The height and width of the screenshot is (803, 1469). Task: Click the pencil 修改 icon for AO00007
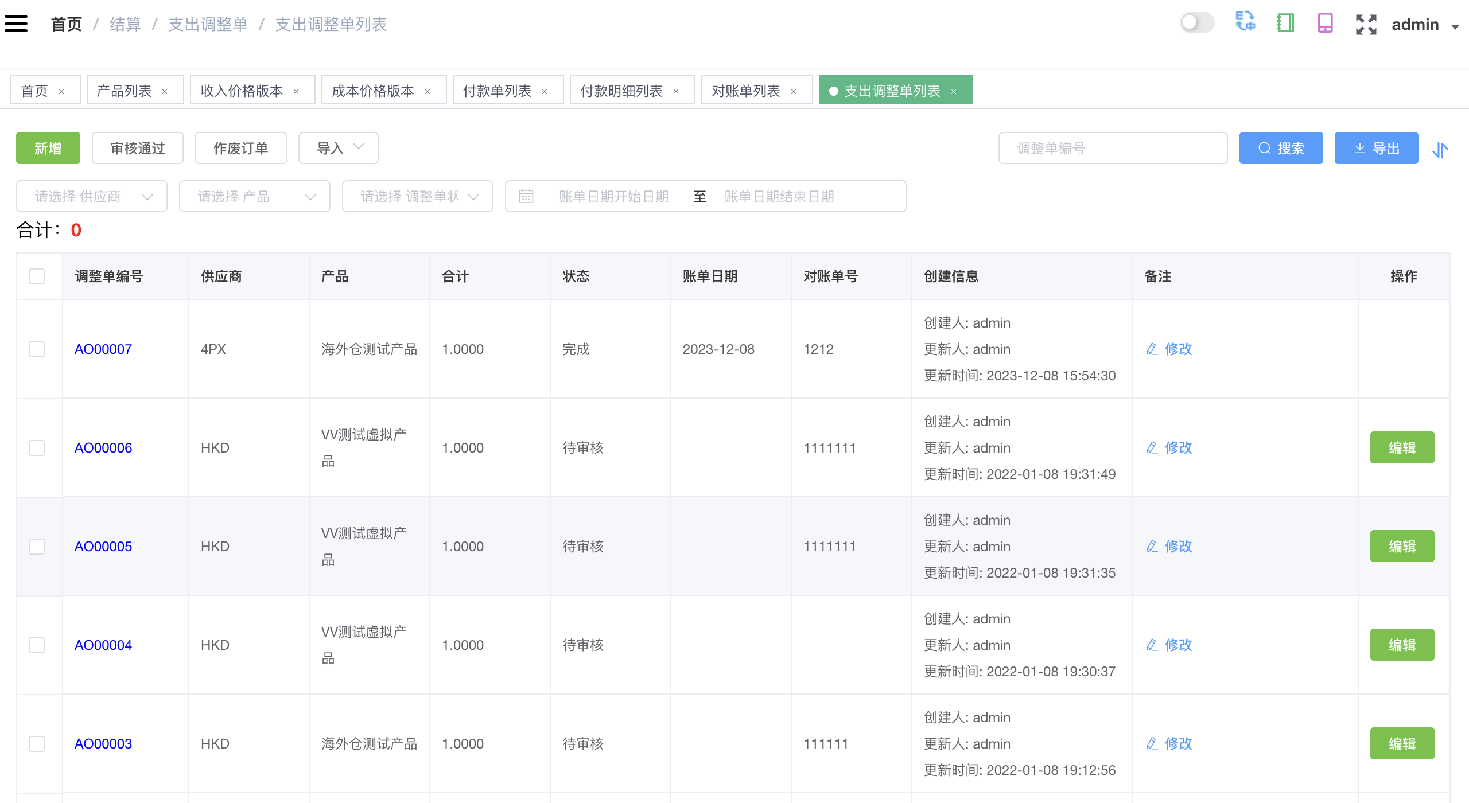tap(1152, 349)
